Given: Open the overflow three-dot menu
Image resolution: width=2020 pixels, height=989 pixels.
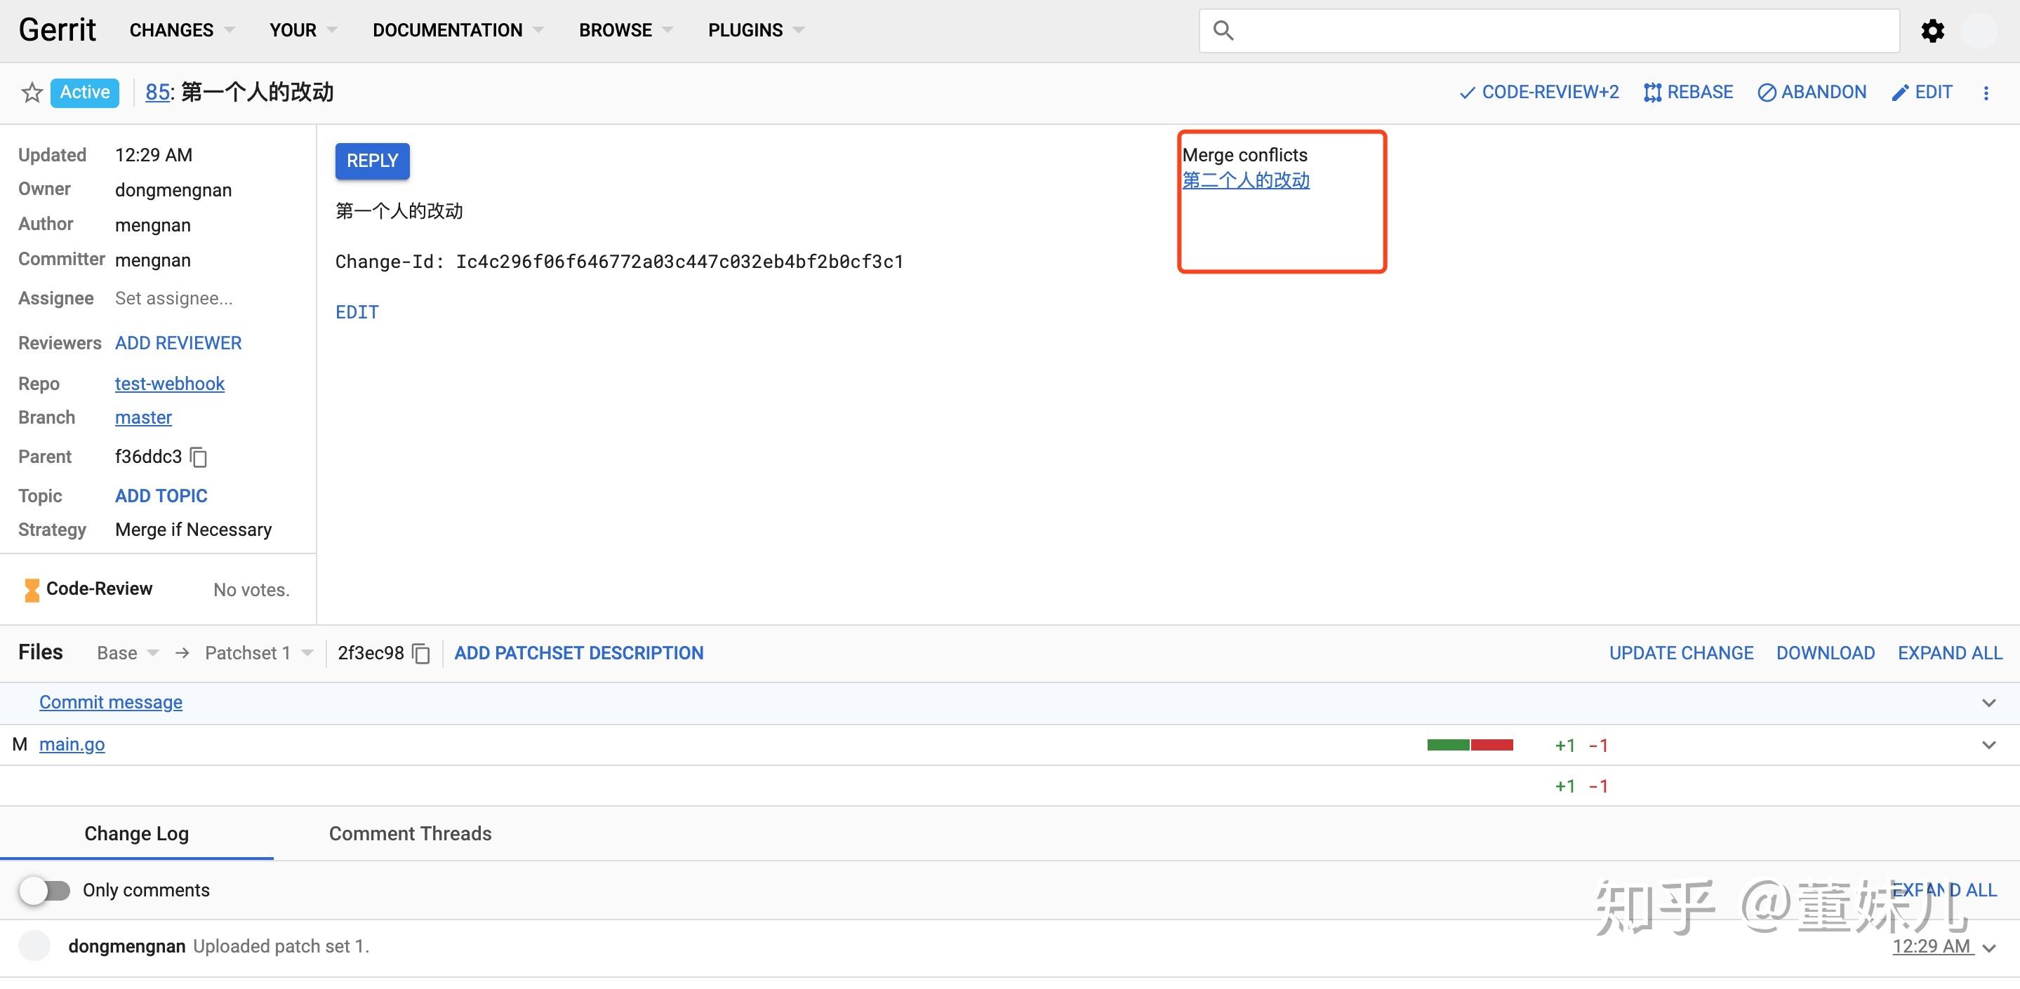Looking at the screenshot, I should 1988,93.
